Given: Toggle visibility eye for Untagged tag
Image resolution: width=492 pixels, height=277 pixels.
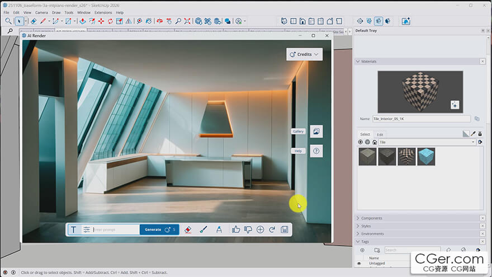Looking at the screenshot, I should (x=359, y=263).
